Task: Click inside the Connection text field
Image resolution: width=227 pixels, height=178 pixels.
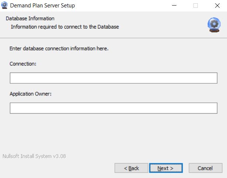Action: coord(113,78)
